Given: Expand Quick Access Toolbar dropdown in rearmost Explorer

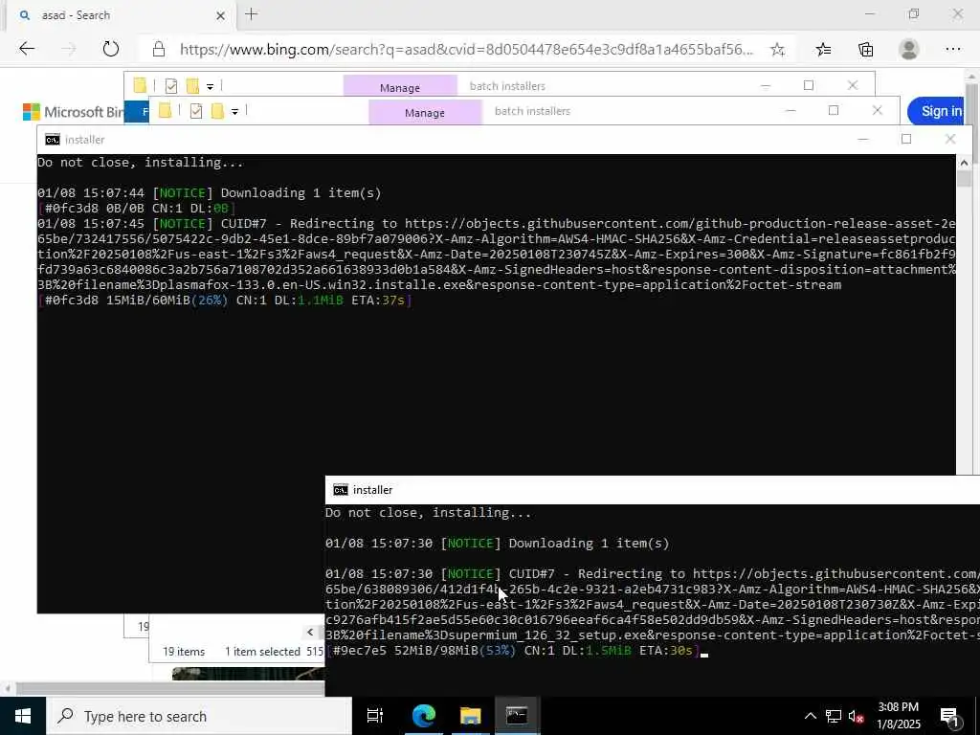Looking at the screenshot, I should click(x=210, y=87).
